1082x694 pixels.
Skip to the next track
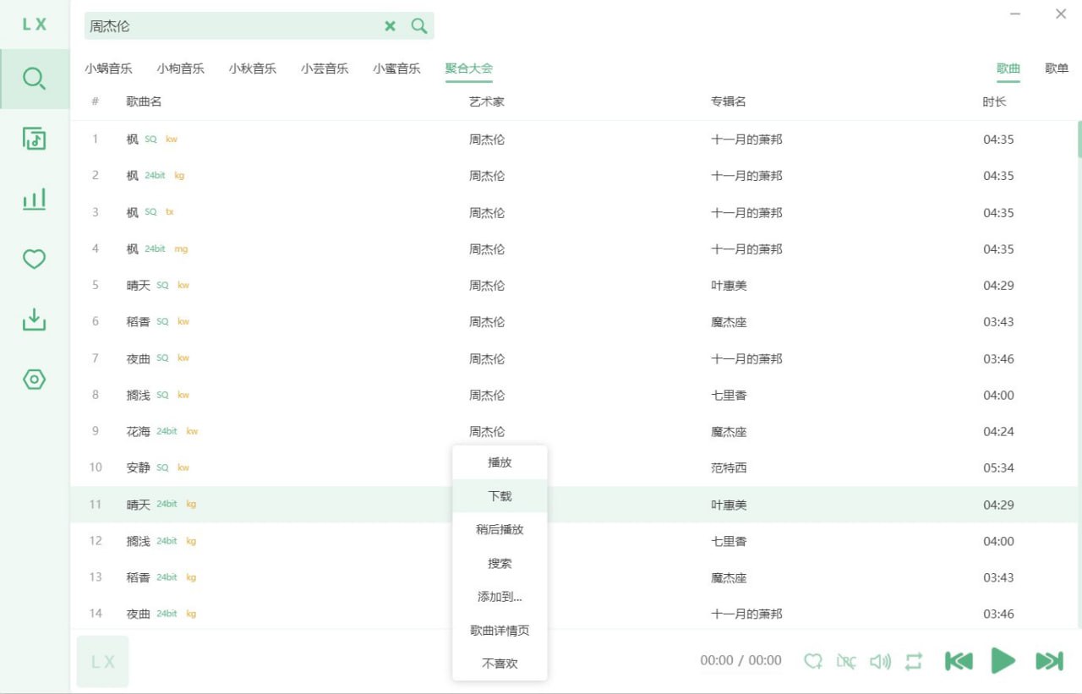[1049, 661]
